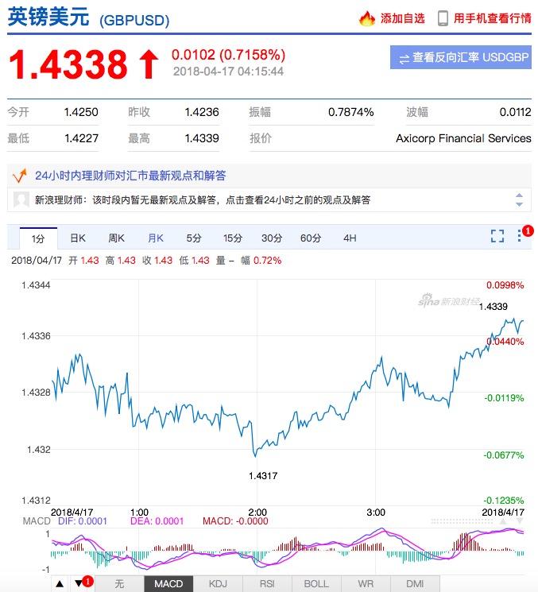Click 最低 value 1.4227
The height and width of the screenshot is (592, 538).
pos(81,138)
